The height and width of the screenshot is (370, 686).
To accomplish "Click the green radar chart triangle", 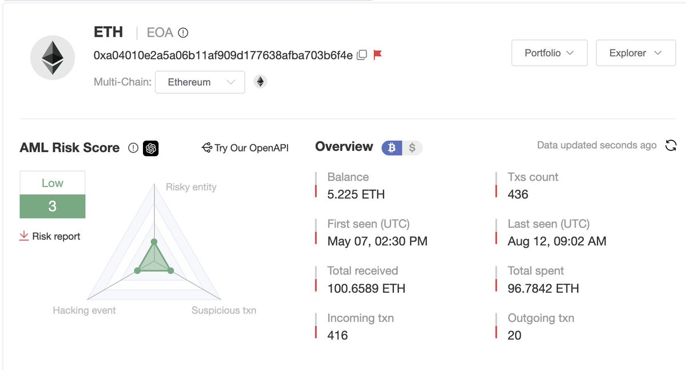I will coord(153,260).
